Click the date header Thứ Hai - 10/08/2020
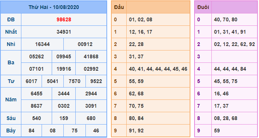Viewport: 259px width, 138px height. [54, 7]
